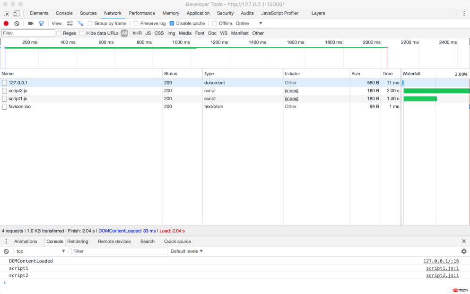Viewport: 470px width, 294px height.
Task: Enable Preserve log
Action: (x=137, y=23)
